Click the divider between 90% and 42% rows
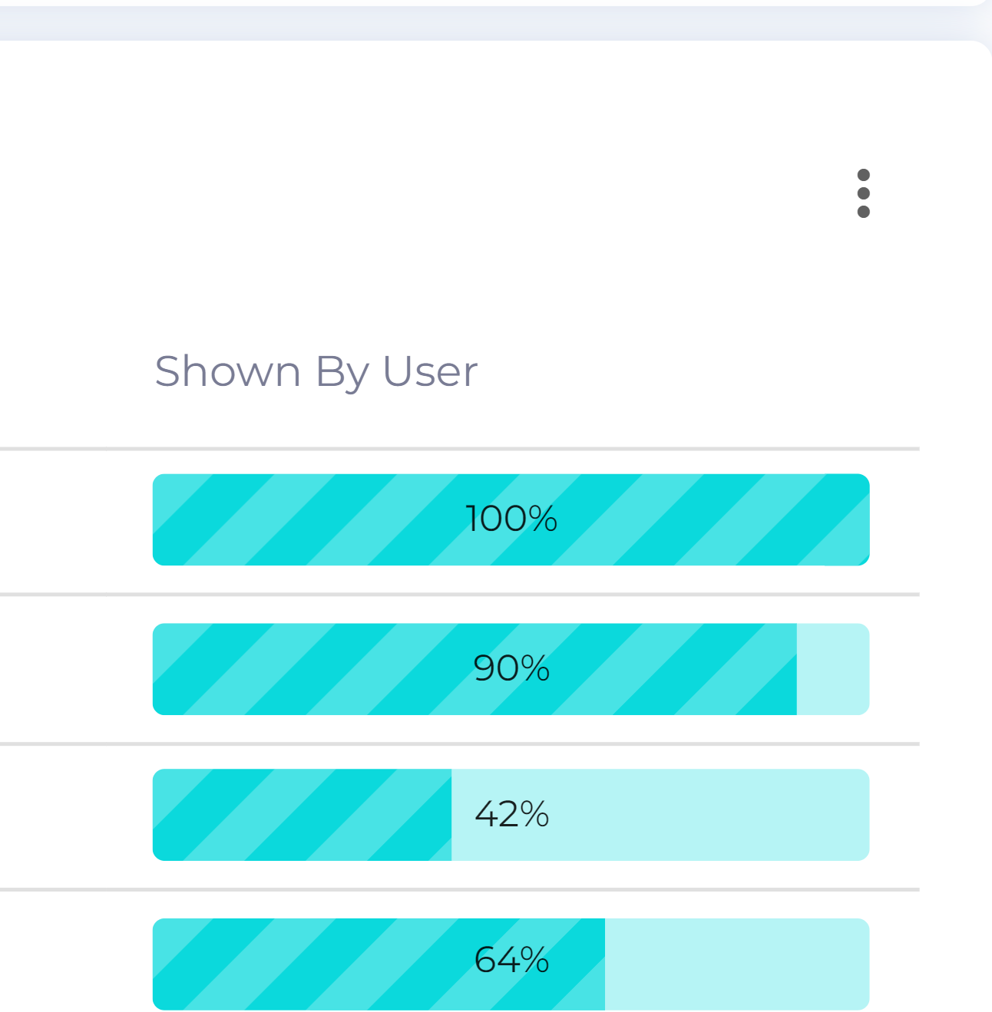This screenshot has height=1012, width=992. coord(459,744)
